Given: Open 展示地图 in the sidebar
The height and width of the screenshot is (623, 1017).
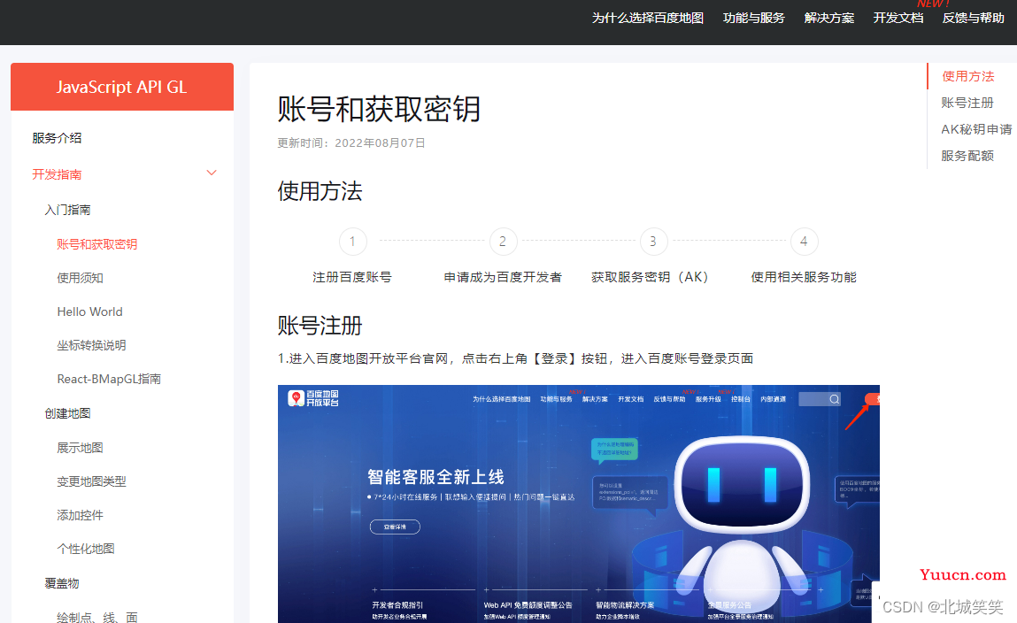Looking at the screenshot, I should tap(81, 448).
